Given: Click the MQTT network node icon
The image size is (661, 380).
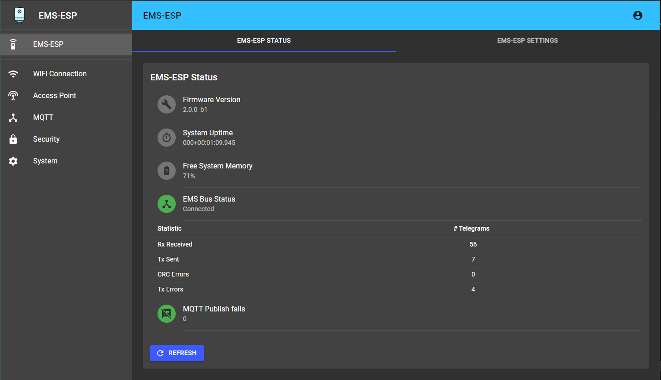Looking at the screenshot, I should pos(13,118).
